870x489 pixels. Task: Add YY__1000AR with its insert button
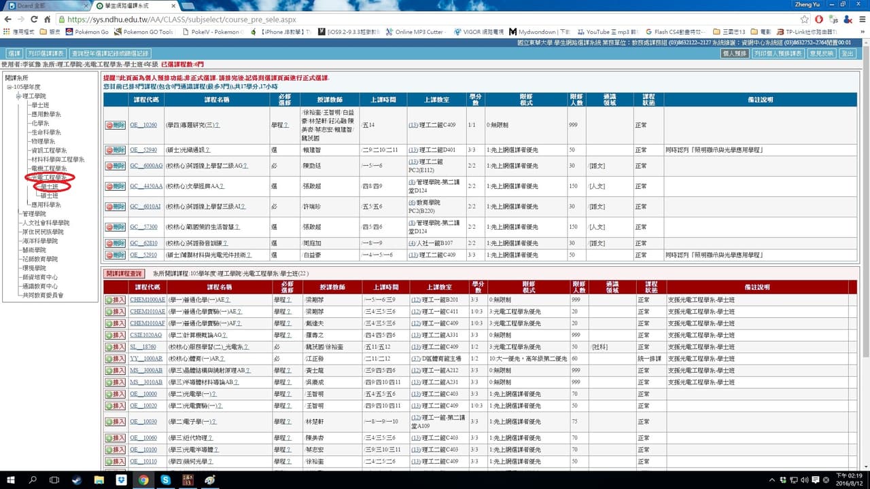[115, 359]
